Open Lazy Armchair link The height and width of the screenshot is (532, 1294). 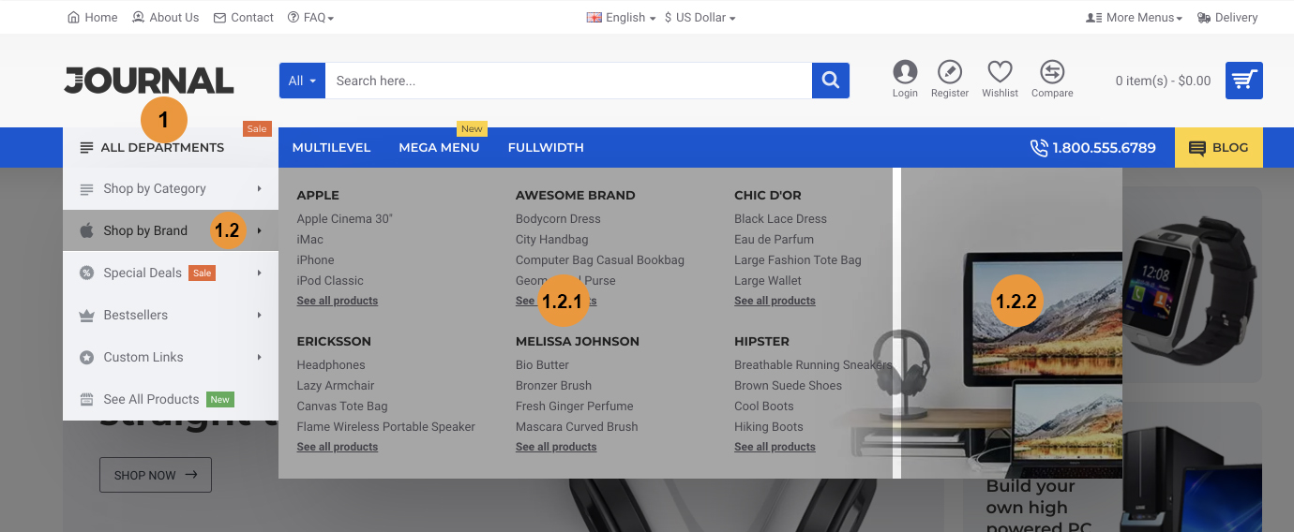click(x=336, y=385)
